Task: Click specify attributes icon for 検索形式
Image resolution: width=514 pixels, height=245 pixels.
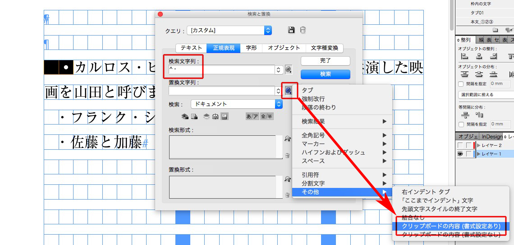Action: coord(288,139)
